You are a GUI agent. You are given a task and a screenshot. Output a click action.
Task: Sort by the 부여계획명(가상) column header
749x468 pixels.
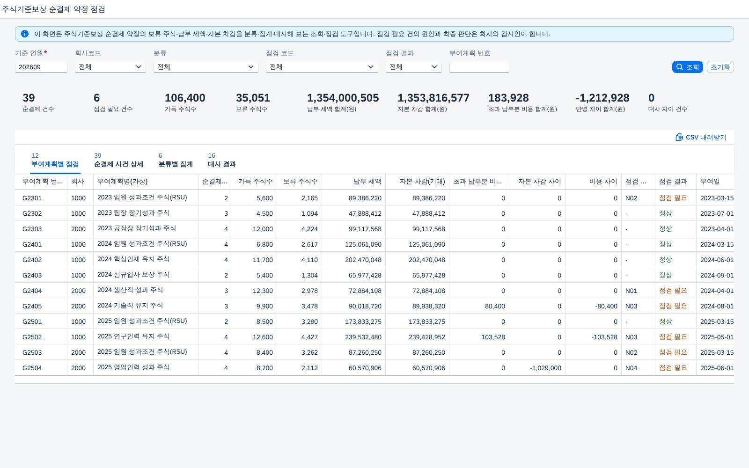[x=146, y=182]
